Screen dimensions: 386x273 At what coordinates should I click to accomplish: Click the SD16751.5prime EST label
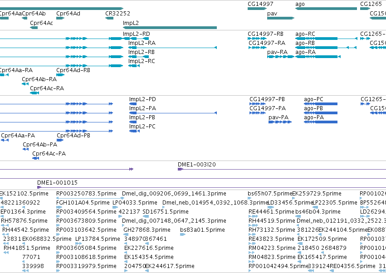pos(166,212)
